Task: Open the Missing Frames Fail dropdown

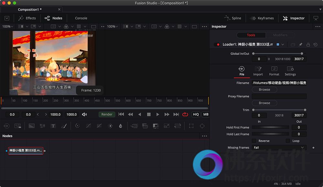Action: pos(279,147)
